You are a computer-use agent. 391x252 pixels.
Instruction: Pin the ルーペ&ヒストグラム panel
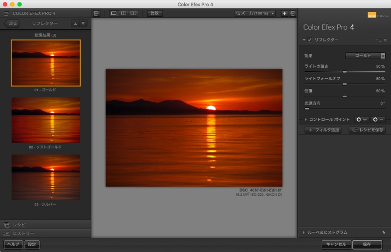click(384, 232)
